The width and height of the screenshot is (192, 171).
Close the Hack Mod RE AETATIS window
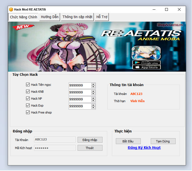[x=179, y=9]
